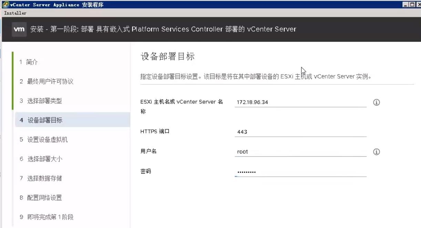Click the ESXi 主机名或 vCenter Server 名称 label

182,107
